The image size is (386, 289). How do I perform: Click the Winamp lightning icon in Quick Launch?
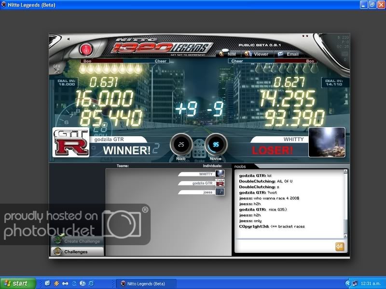(x=56, y=283)
